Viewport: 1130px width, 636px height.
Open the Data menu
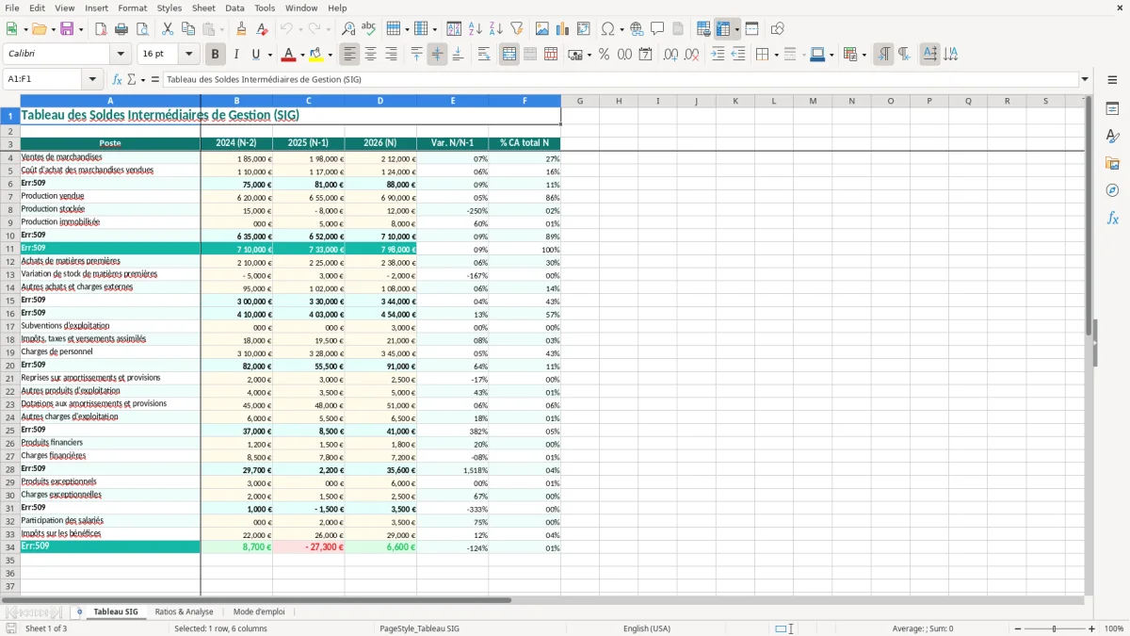[x=234, y=8]
